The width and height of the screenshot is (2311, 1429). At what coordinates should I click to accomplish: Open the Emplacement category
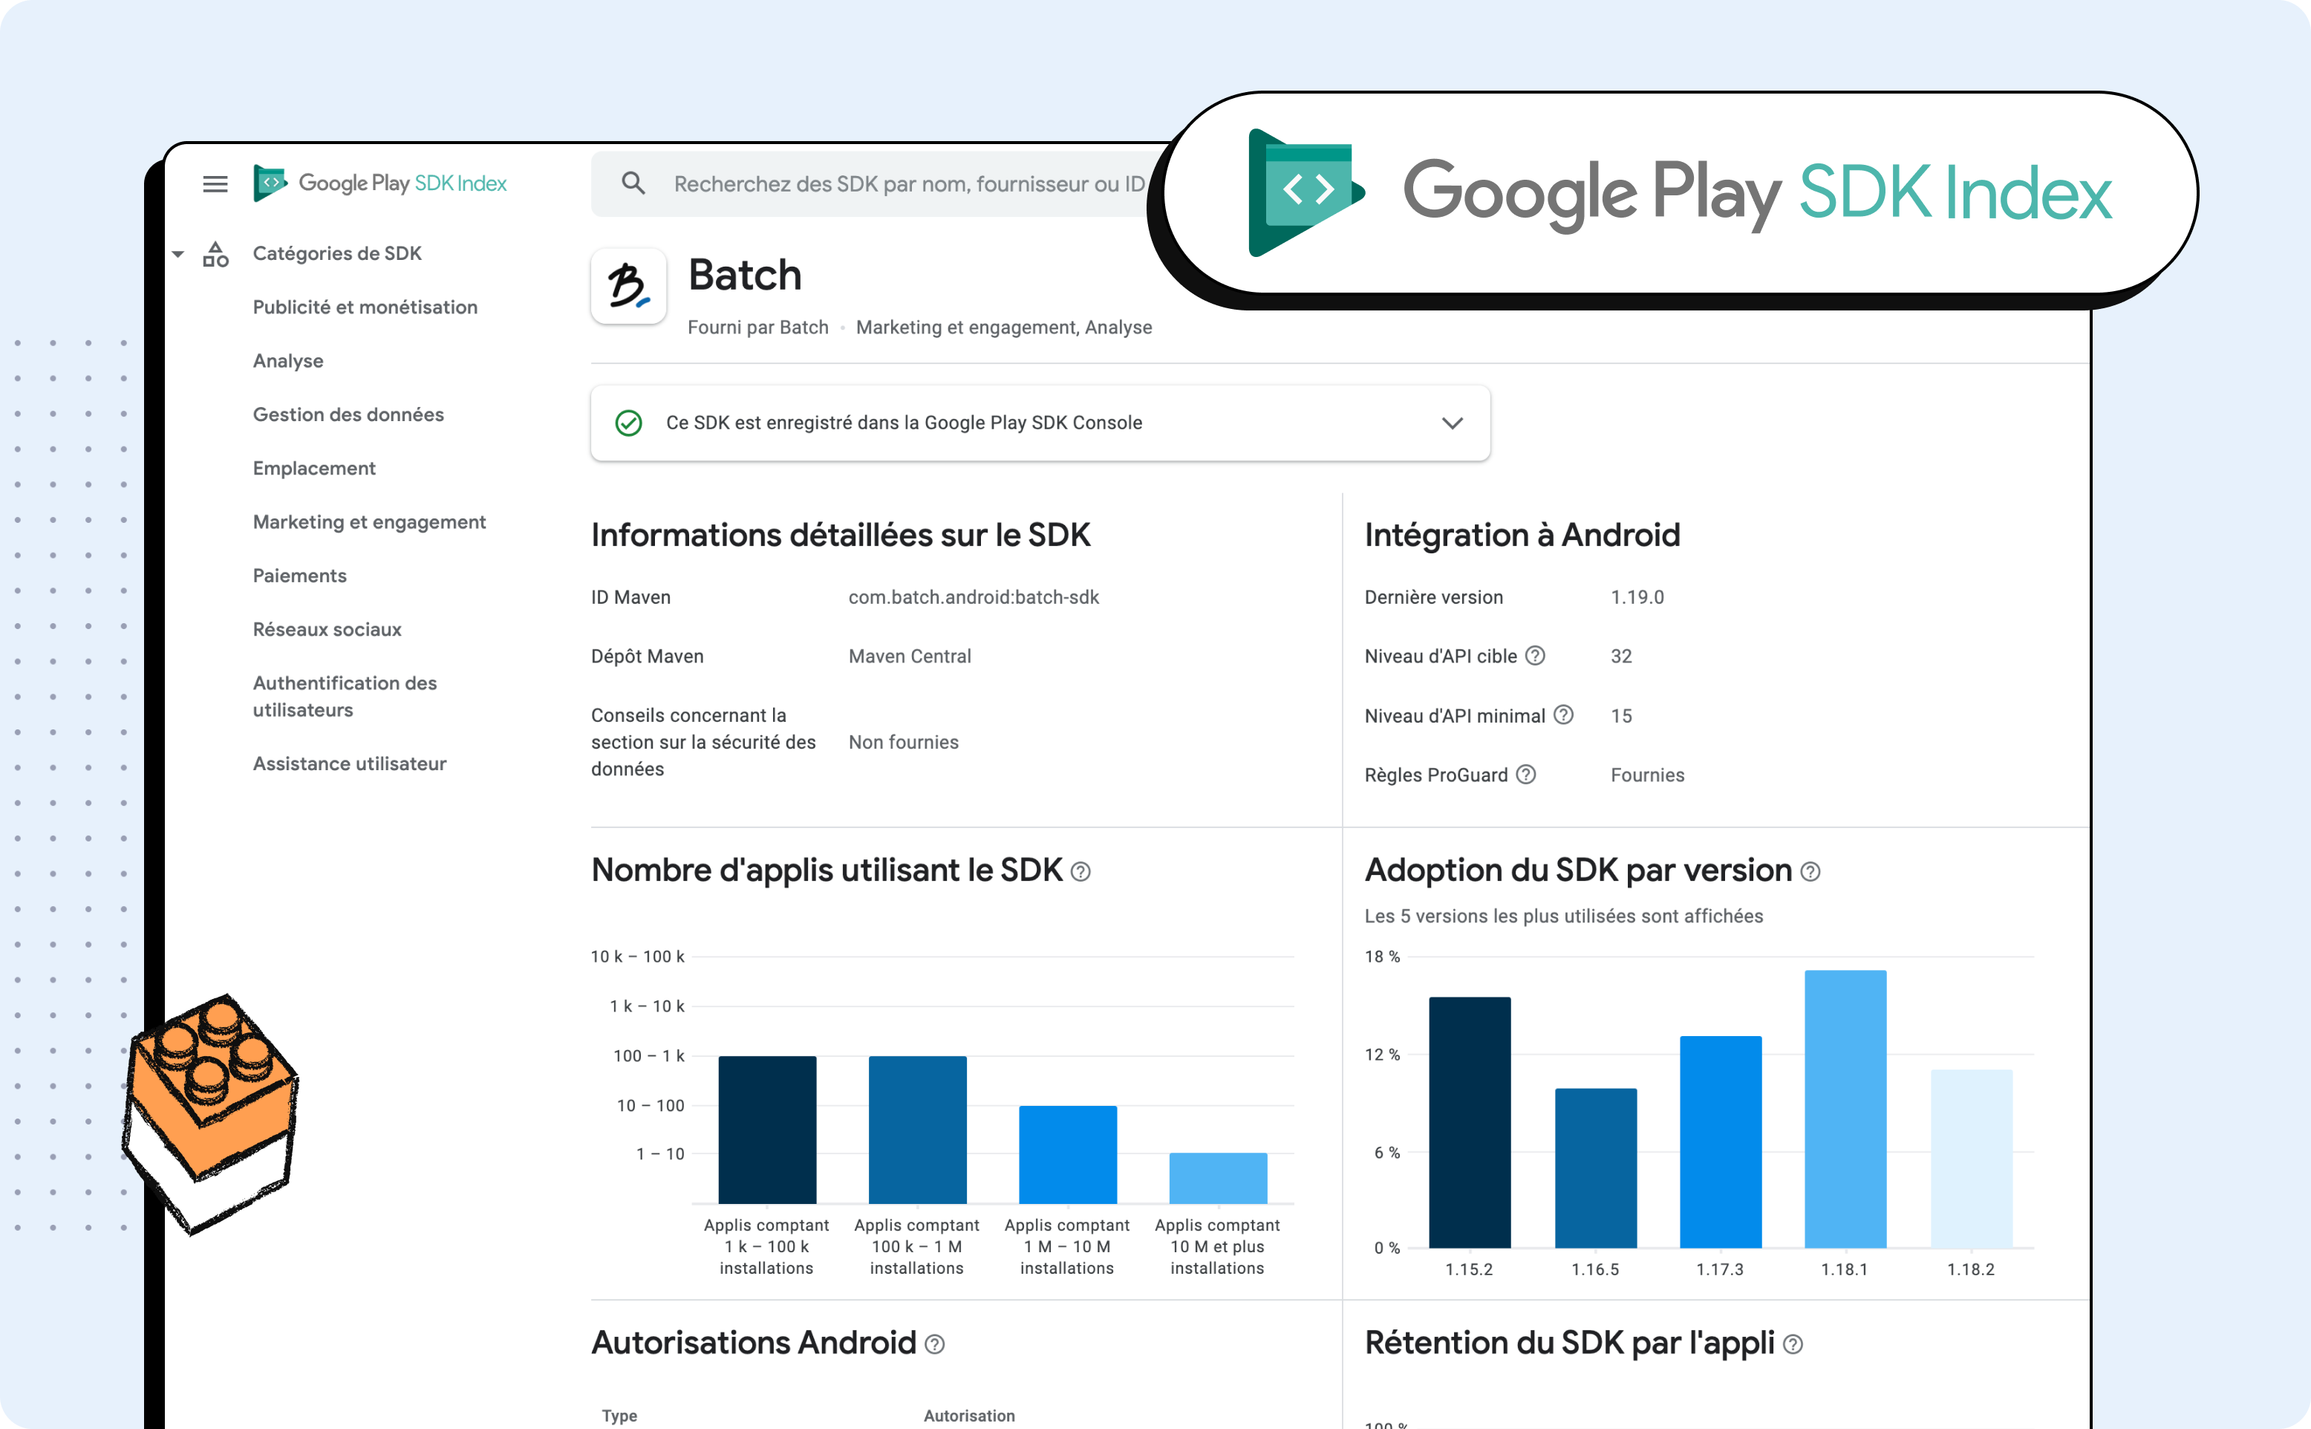[313, 468]
